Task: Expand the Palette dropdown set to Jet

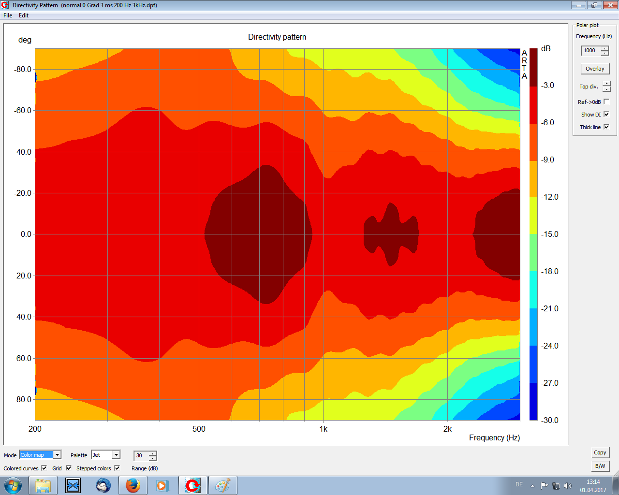Action: [116, 455]
